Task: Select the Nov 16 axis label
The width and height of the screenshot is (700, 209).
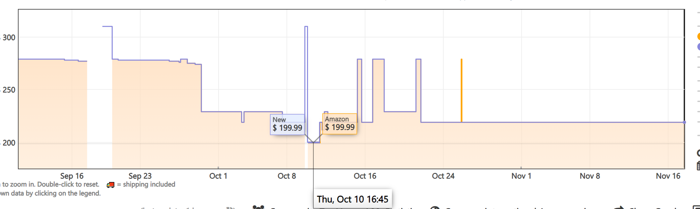Action: [668, 176]
